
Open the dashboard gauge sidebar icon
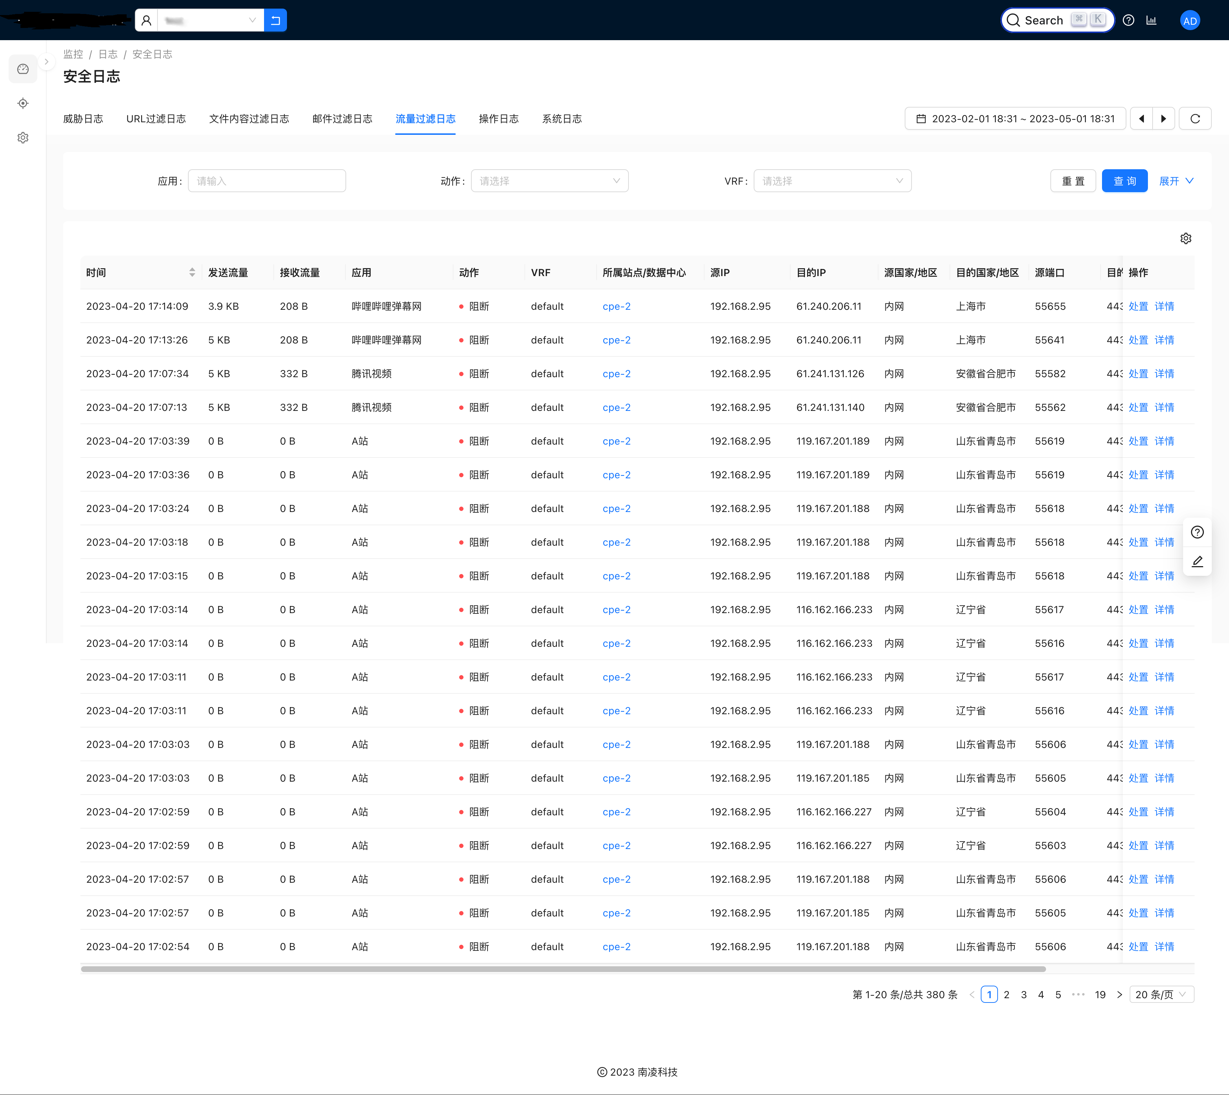23,69
